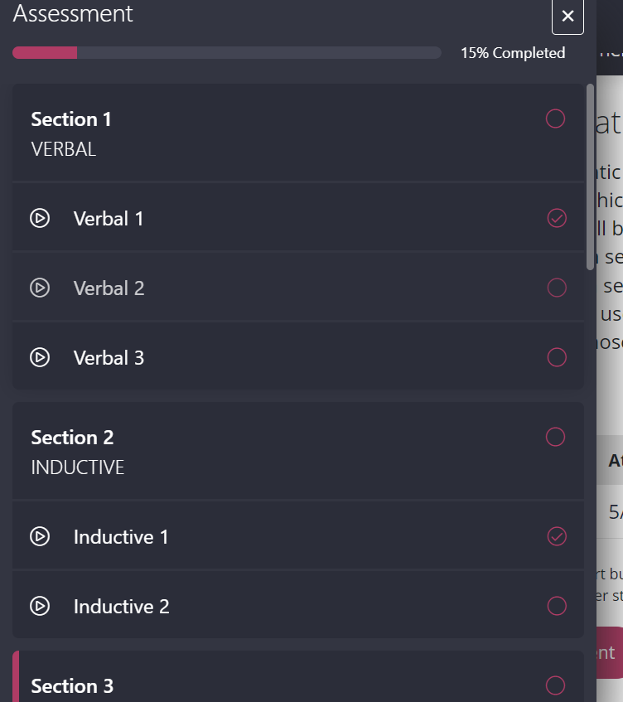Screen dimensions: 623x702
Task: Click the 15% Completed progress bar
Action: (x=227, y=52)
